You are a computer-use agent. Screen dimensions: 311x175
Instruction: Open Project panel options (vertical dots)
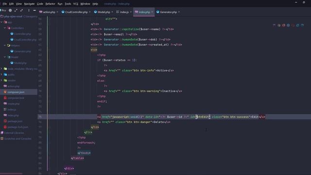(29, 10)
